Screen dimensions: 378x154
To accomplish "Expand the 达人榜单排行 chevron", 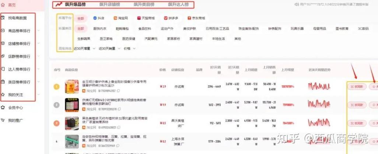I will (39, 69).
